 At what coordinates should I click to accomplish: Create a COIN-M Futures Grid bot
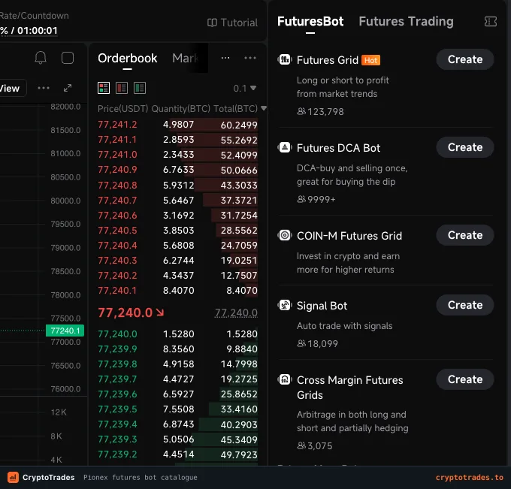464,235
